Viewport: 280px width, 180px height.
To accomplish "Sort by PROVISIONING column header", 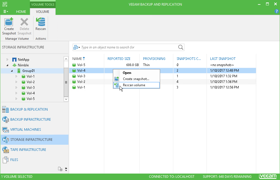I will click(x=154, y=59).
